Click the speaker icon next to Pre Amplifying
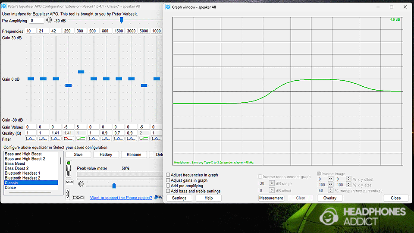The height and width of the screenshot is (233, 414). click(49, 20)
